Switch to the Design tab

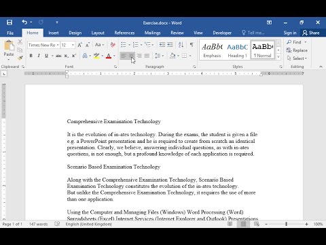coord(75,33)
